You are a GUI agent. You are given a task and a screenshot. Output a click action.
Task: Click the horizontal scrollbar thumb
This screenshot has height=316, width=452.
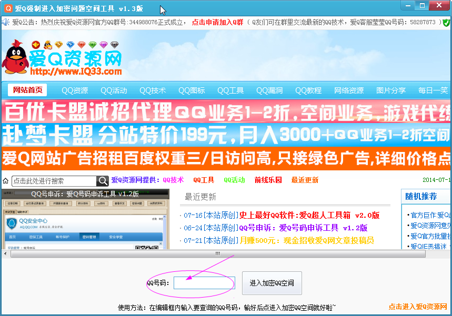218,254
